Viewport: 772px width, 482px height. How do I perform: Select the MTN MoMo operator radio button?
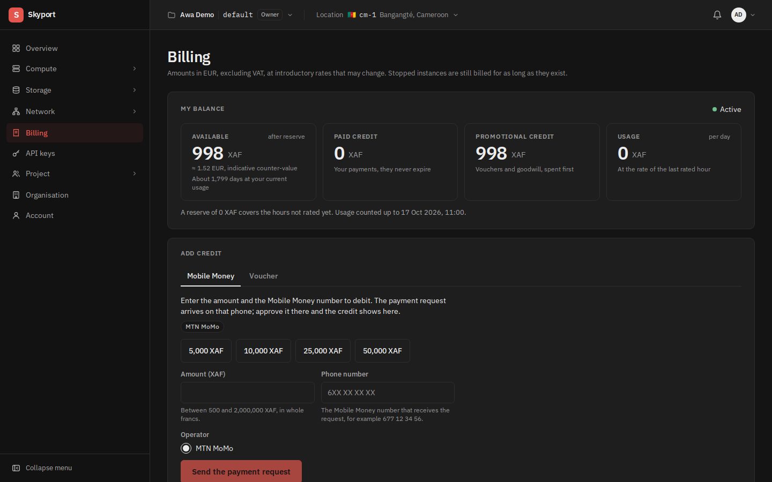click(x=186, y=448)
